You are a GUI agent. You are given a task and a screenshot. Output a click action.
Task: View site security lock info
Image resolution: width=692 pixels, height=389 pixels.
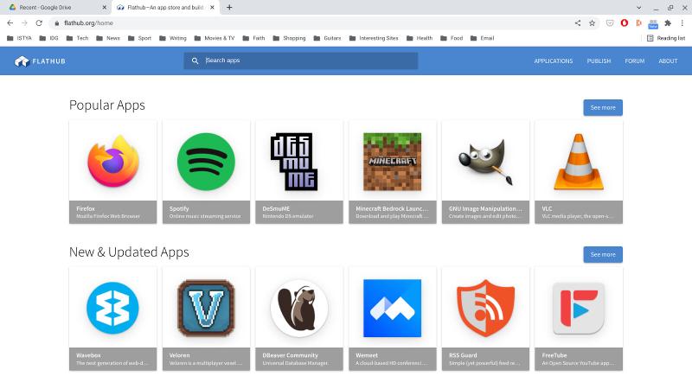pos(56,23)
